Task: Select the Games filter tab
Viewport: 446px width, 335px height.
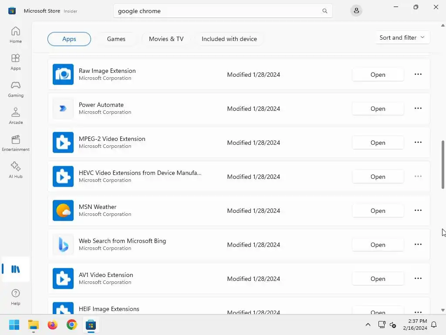Action: (116, 39)
